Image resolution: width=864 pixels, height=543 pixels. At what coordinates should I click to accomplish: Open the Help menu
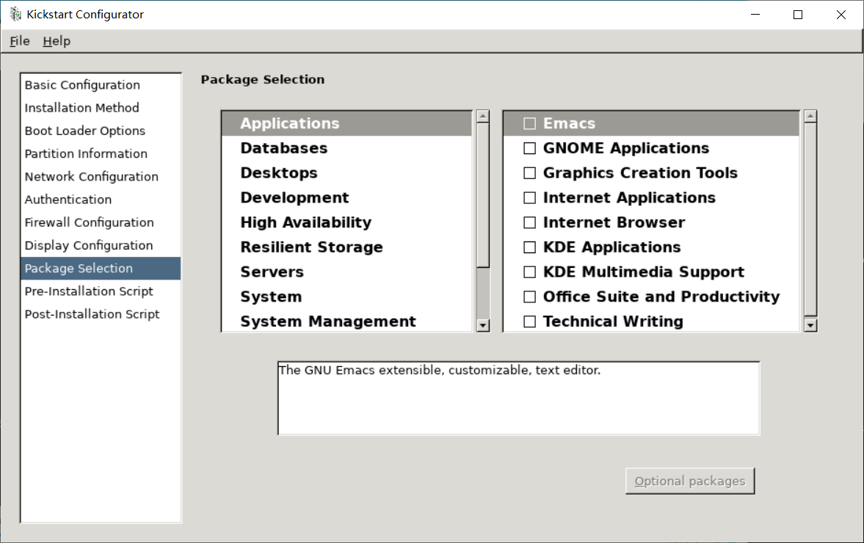point(57,41)
